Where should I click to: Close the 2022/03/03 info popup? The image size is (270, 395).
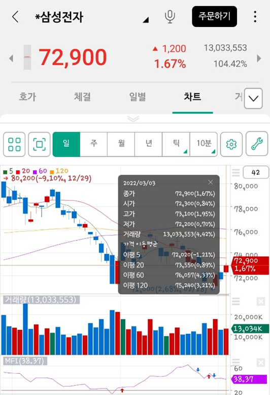(x=211, y=182)
